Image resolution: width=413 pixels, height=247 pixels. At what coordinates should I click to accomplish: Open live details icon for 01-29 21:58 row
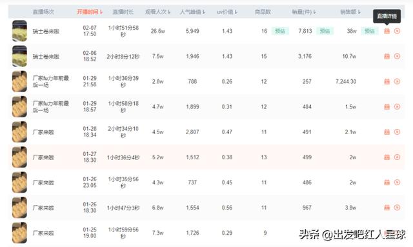[387, 82]
